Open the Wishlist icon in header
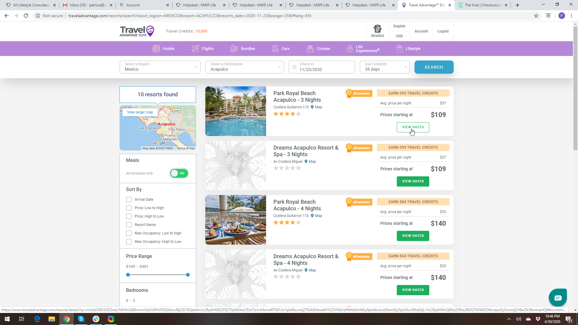578x325 pixels. (x=377, y=29)
